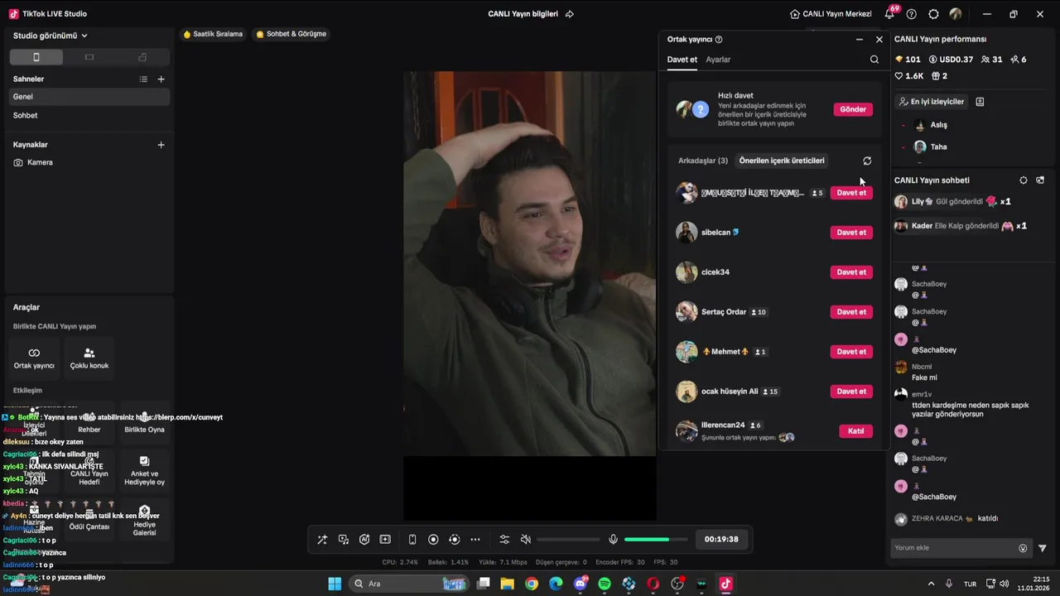1060x596 pixels.
Task: Click the Gönder quick invite button
Action: pyautogui.click(x=853, y=109)
